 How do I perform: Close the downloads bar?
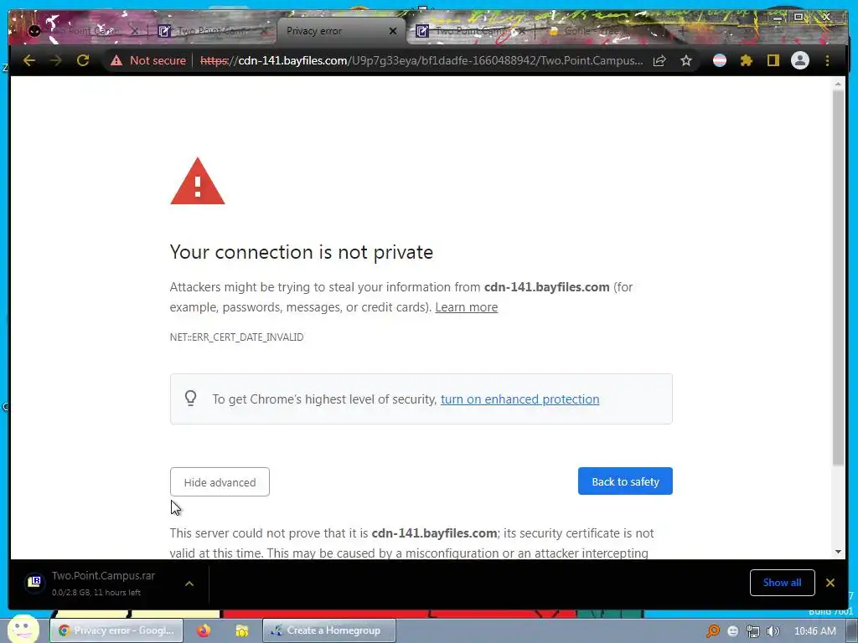click(x=830, y=583)
